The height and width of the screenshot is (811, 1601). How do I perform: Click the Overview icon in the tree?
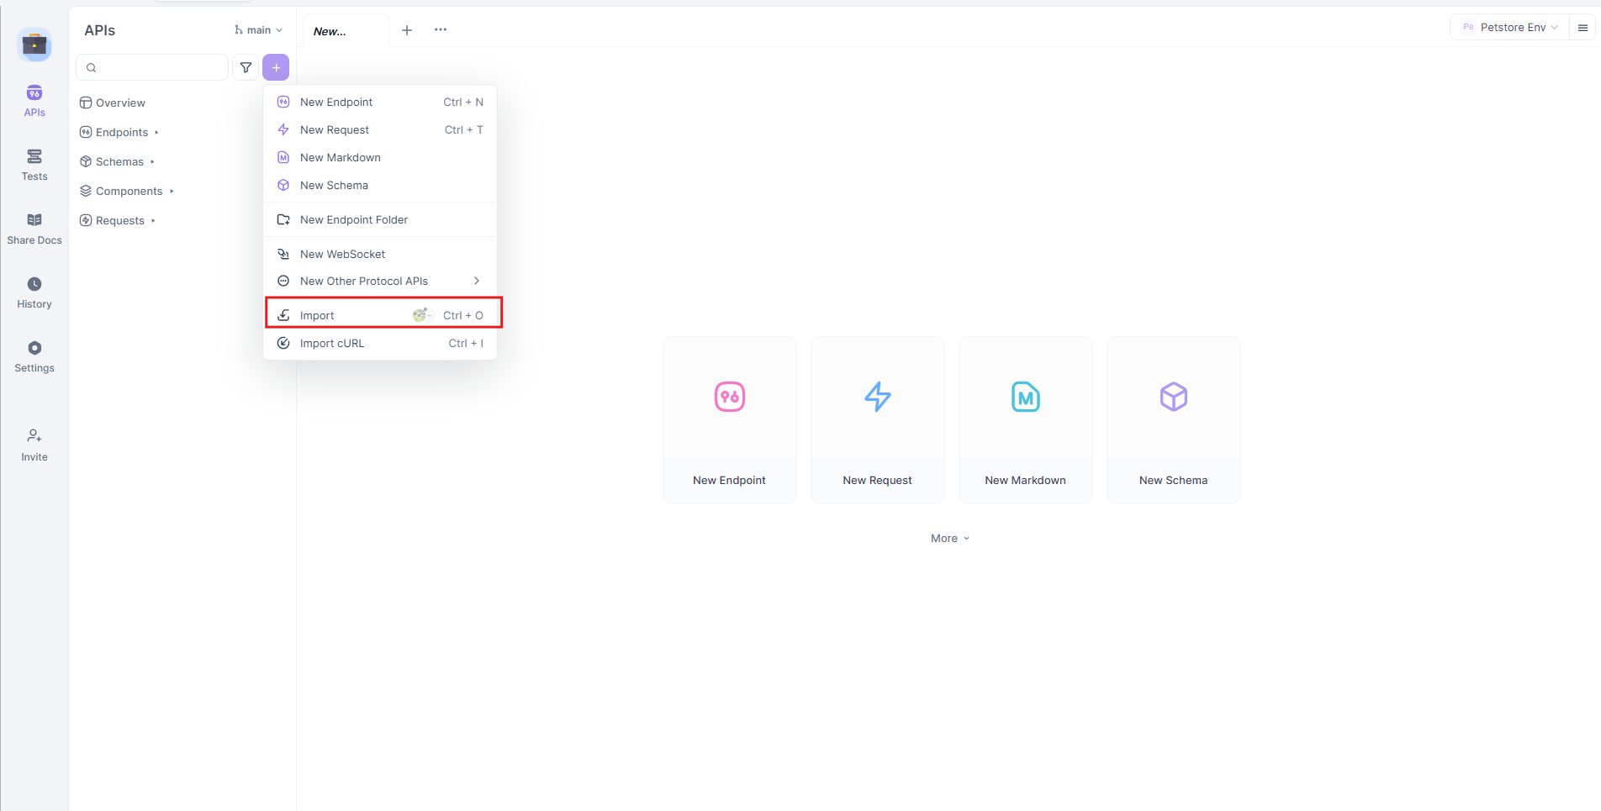point(86,103)
